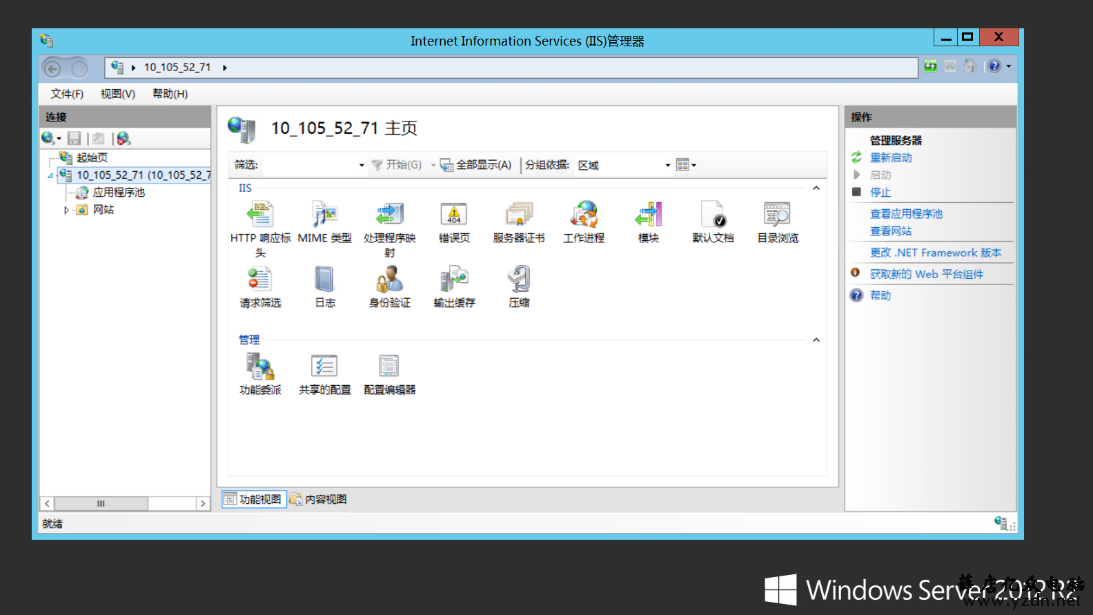This screenshot has width=1093, height=615.
Task: Collapse the IIS section group
Action: (816, 188)
